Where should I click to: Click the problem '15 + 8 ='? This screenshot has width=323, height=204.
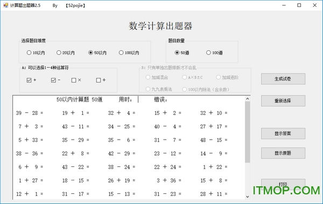tap(214, 180)
